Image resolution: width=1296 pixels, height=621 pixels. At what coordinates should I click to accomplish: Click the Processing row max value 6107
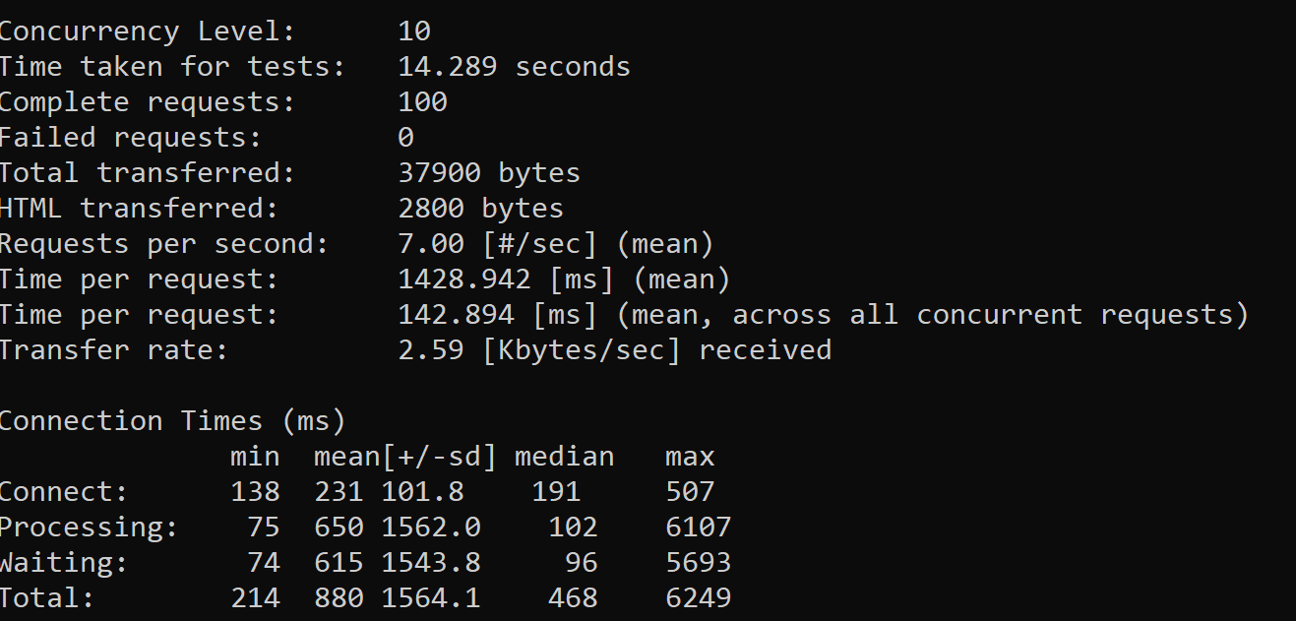pos(698,528)
